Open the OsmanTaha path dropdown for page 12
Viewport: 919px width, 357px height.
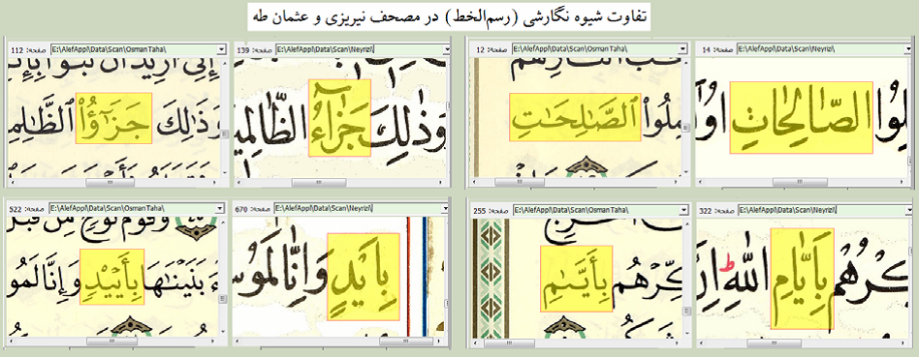683,49
